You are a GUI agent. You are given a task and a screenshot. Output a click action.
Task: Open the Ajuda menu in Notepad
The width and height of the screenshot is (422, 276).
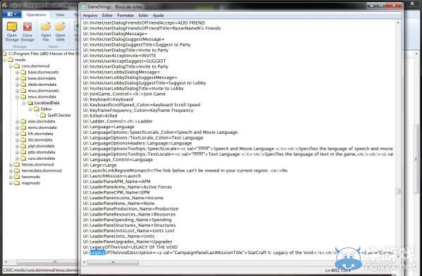(x=158, y=15)
